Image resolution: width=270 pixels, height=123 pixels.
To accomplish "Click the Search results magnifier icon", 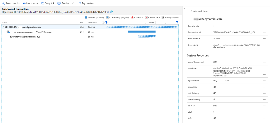I will point(3,3).
